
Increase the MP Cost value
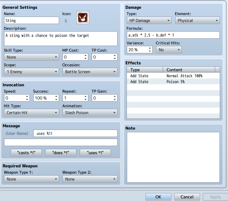coord(86,55)
